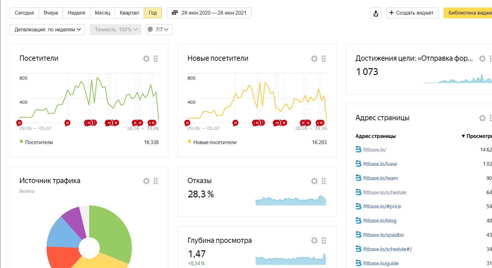Click the Источник трафика widget drag handle

click(156, 181)
